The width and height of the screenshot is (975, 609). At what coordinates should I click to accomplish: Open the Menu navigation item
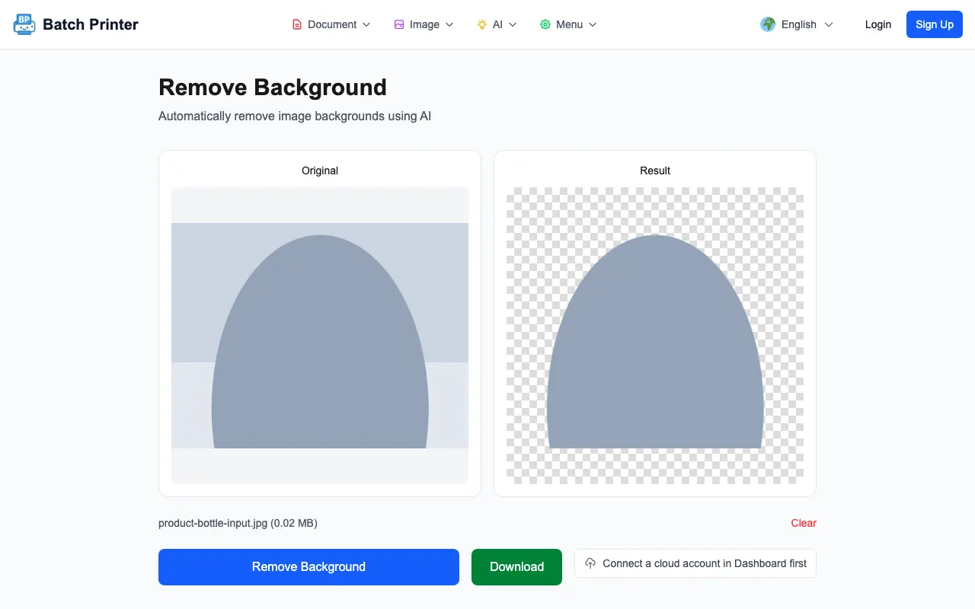568,24
